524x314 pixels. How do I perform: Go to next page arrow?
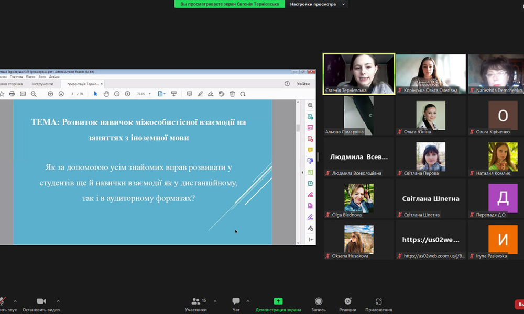[x=61, y=94]
